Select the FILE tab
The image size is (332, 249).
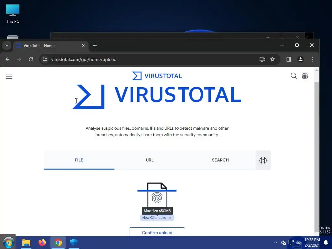[79, 160]
